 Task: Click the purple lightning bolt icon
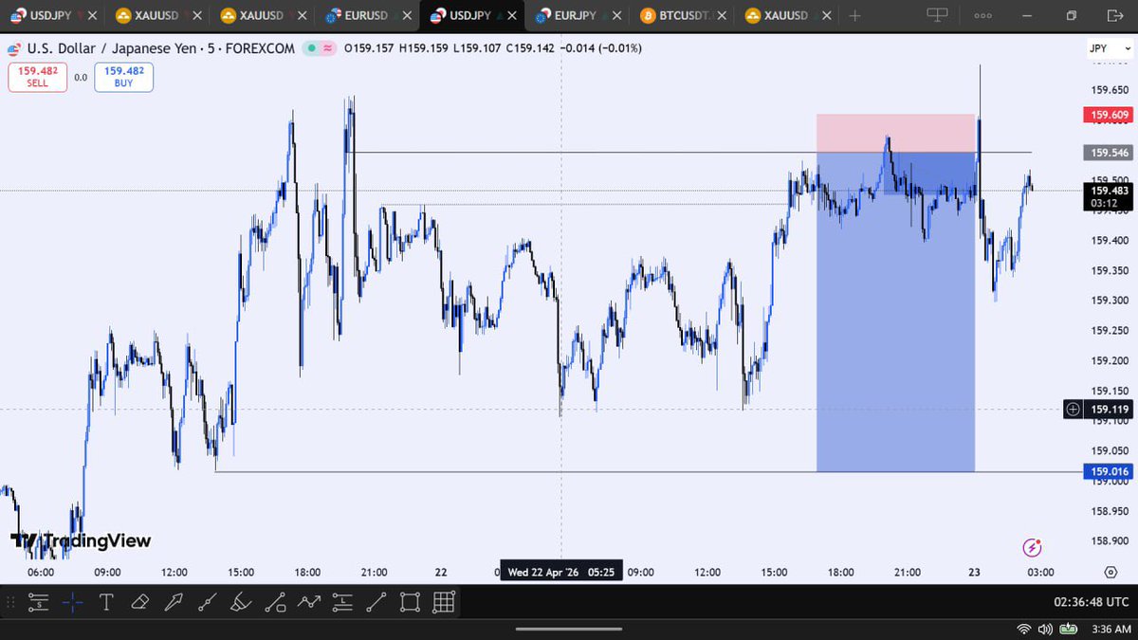click(1033, 547)
